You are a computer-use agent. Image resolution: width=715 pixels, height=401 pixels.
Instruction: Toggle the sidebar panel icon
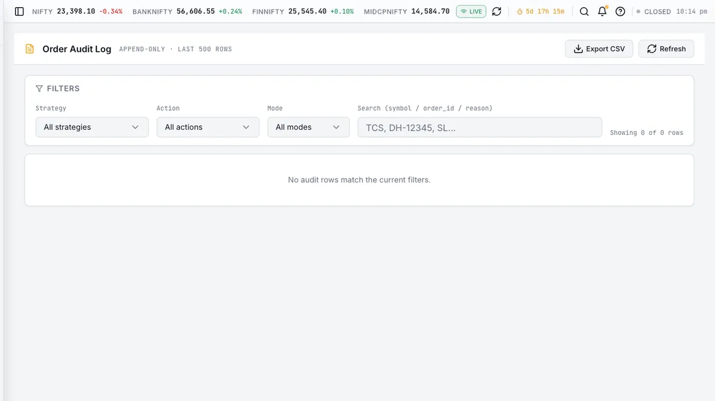point(19,12)
